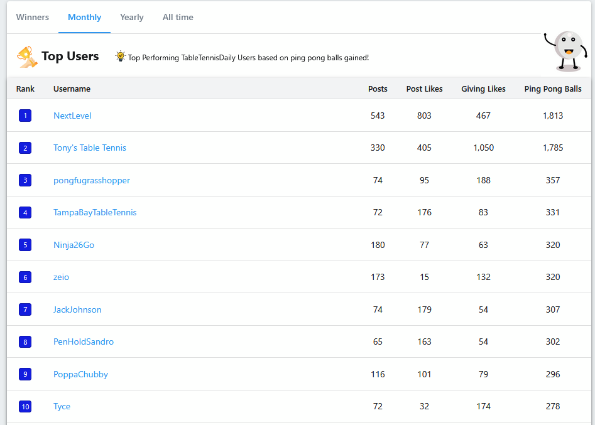This screenshot has height=425, width=595.
Task: Click JackJohnson's 307 ping pong balls
Action: [x=553, y=309]
